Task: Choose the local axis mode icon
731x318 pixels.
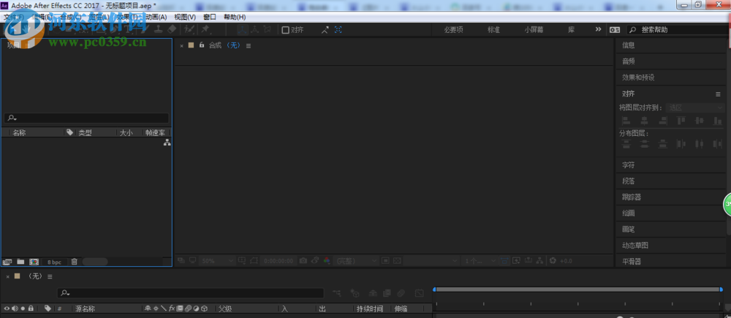Action: 243,29
